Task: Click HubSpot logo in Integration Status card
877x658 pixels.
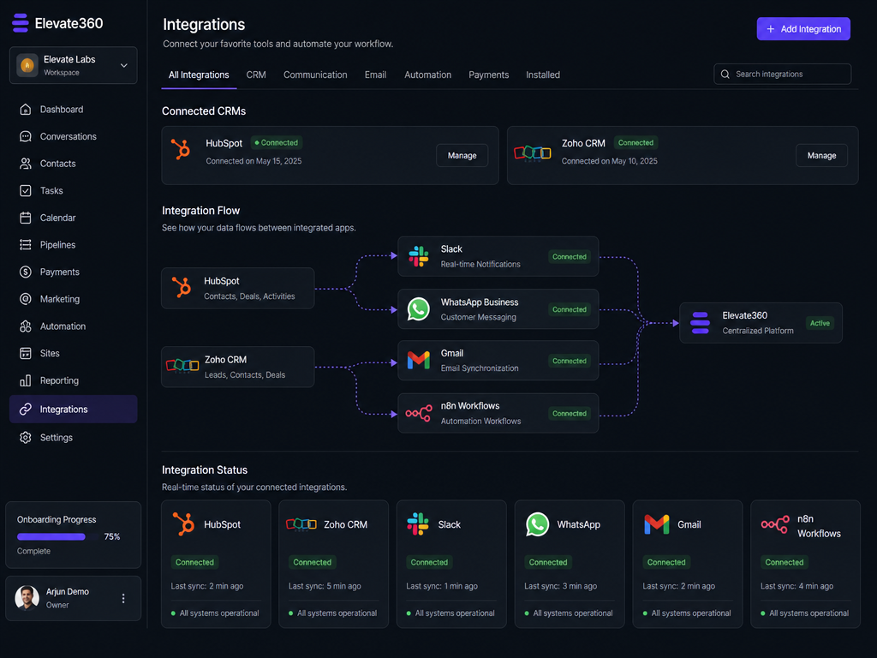Action: click(x=183, y=524)
